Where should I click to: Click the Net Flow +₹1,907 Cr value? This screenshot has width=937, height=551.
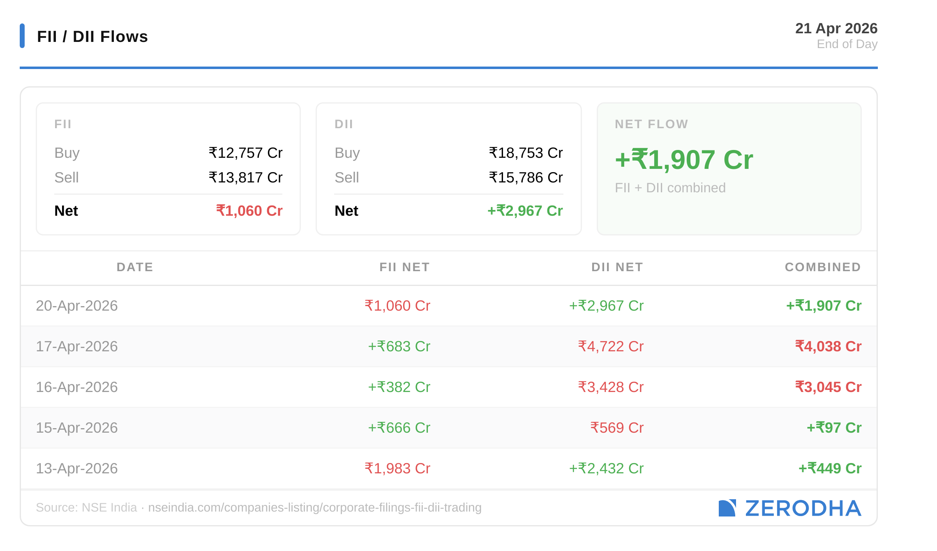pos(684,160)
